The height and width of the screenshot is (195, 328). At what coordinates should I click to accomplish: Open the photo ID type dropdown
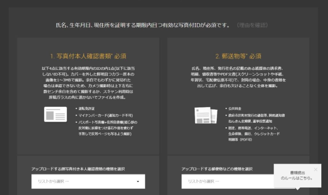point(88,182)
